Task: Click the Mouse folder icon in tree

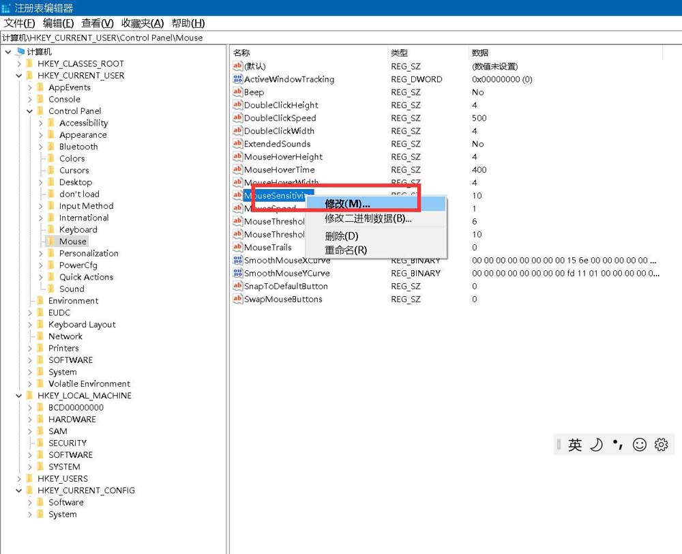Action: 52,242
